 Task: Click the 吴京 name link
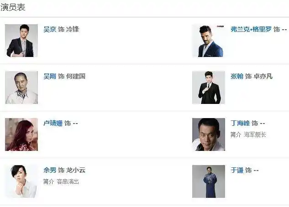click(x=50, y=29)
